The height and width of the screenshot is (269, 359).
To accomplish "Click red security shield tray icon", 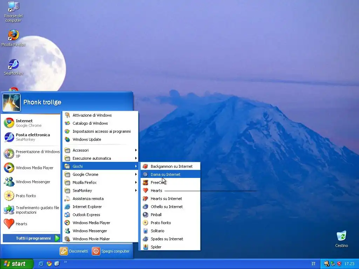I will pos(339,264).
